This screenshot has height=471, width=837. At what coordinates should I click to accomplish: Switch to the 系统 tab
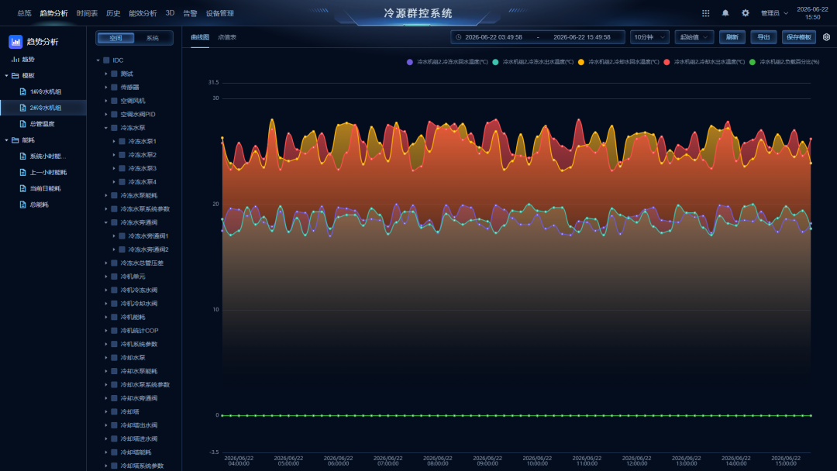point(153,38)
